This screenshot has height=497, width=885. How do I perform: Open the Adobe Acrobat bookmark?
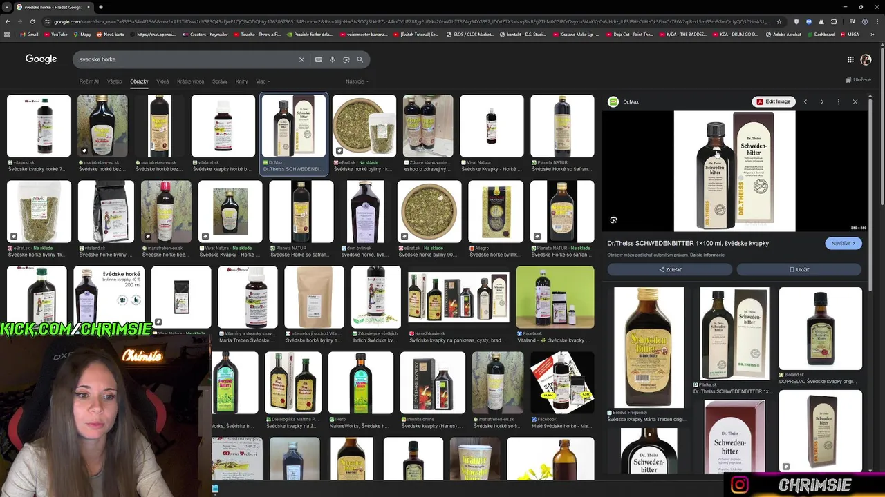pos(783,34)
